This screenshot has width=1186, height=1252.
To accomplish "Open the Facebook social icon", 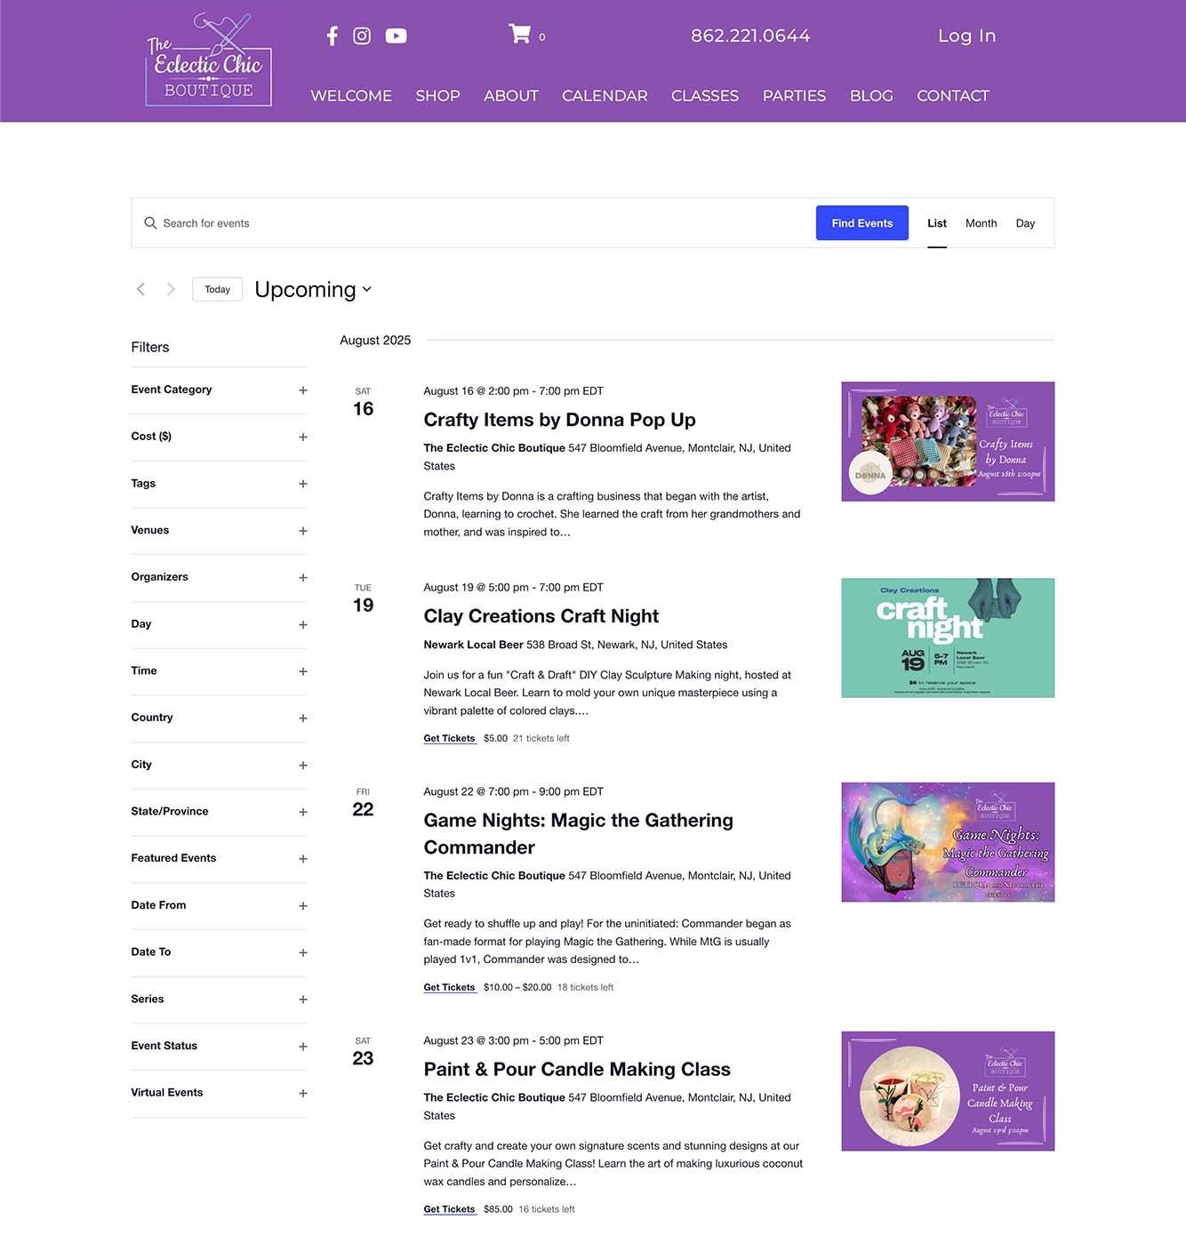I will tap(332, 36).
